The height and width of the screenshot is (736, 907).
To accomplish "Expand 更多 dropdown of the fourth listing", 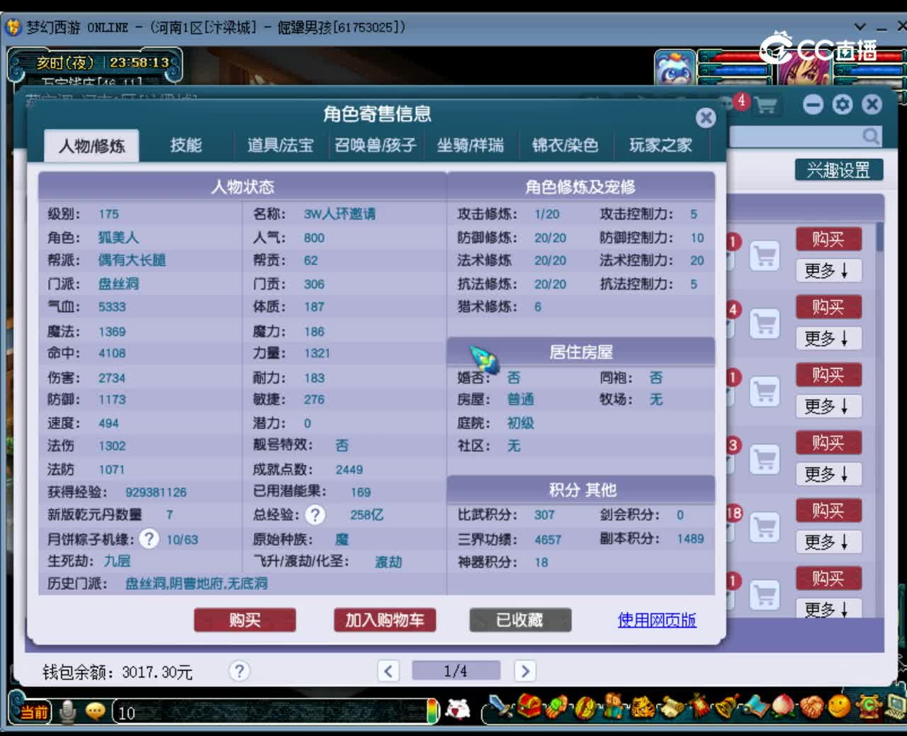I will 827,474.
